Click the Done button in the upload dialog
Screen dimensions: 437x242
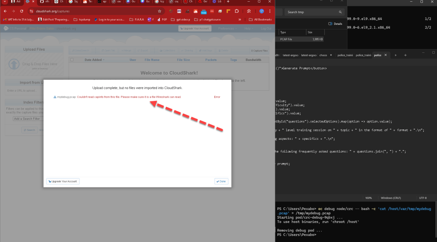point(221,181)
